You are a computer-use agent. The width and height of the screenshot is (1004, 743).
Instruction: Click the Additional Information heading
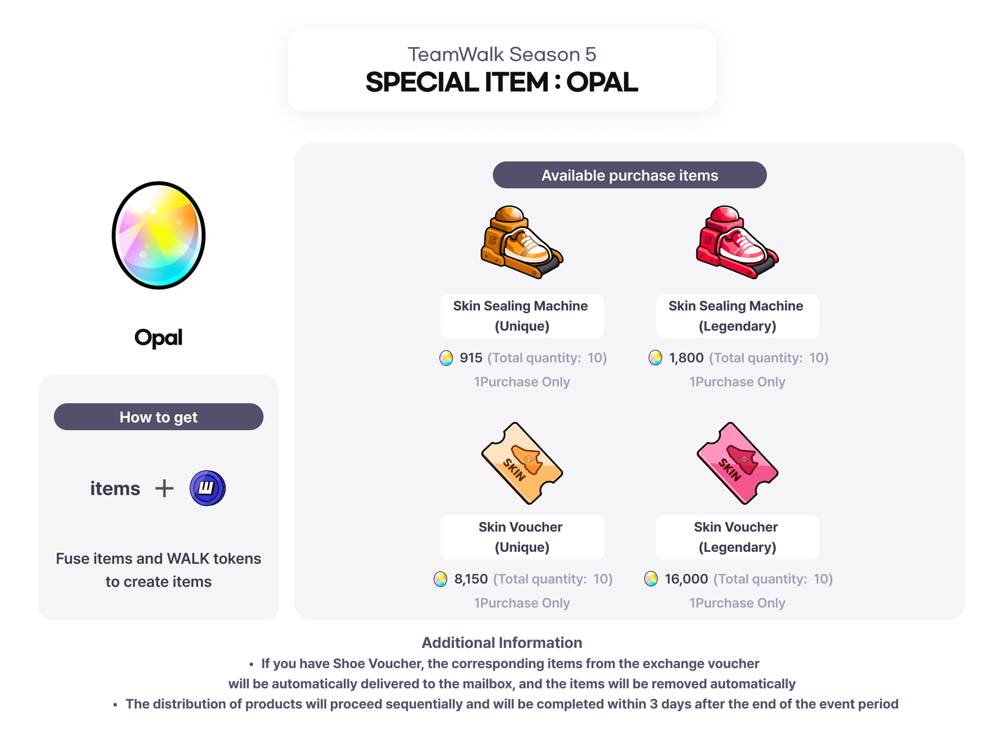pyautogui.click(x=502, y=643)
